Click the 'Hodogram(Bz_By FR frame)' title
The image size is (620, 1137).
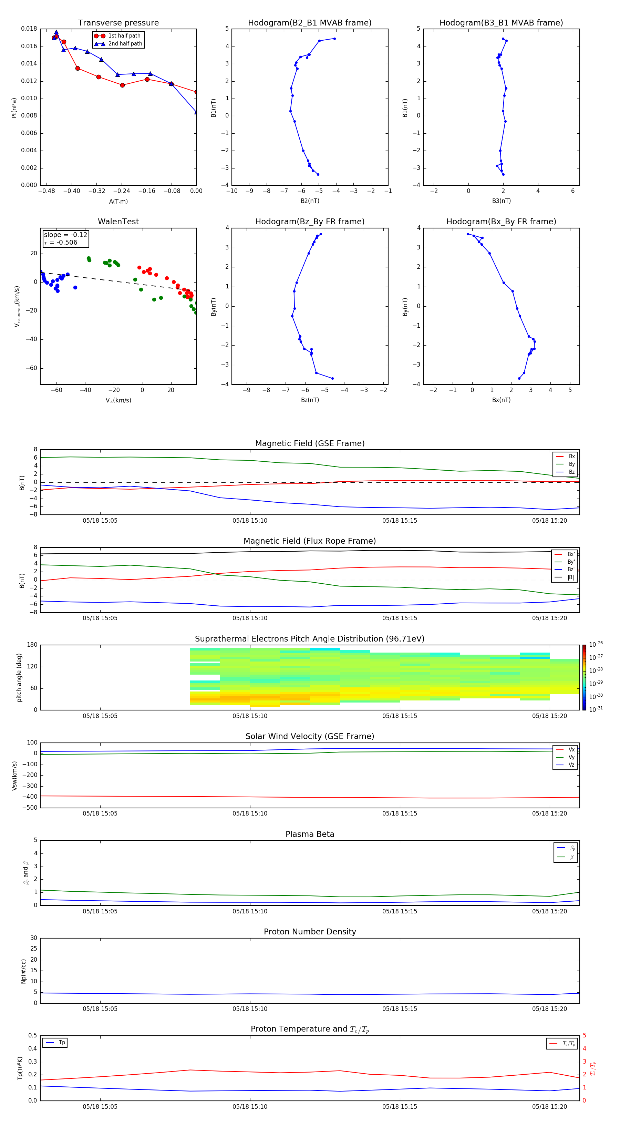coord(310,222)
